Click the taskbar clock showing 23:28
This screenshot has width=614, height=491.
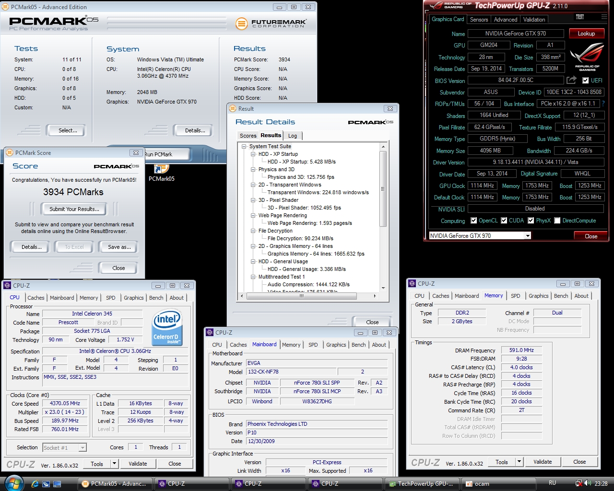click(x=601, y=483)
